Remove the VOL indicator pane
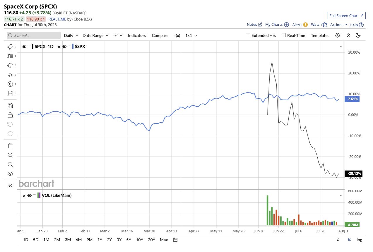 (24, 195)
